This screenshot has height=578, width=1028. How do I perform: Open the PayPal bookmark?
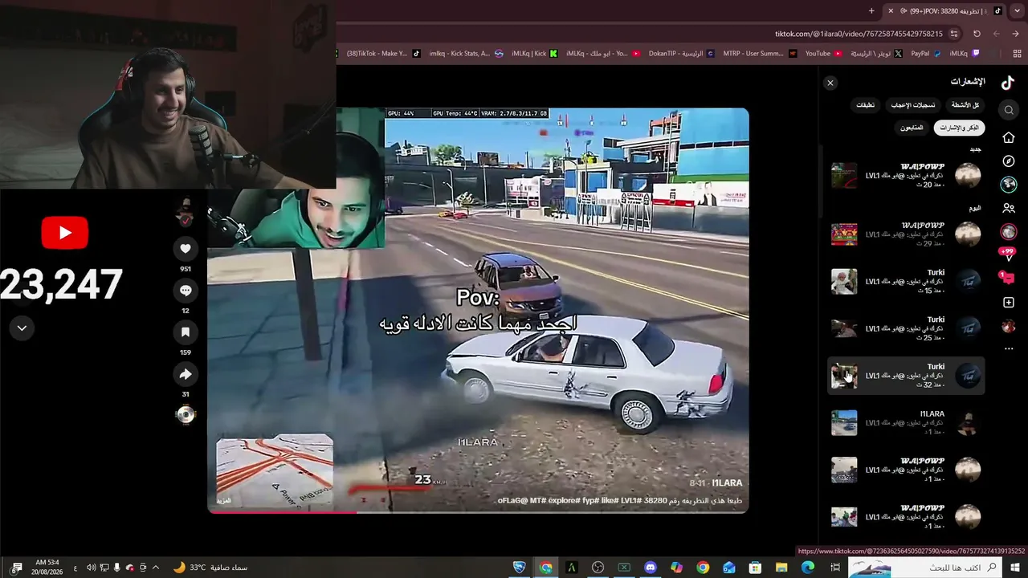(924, 54)
